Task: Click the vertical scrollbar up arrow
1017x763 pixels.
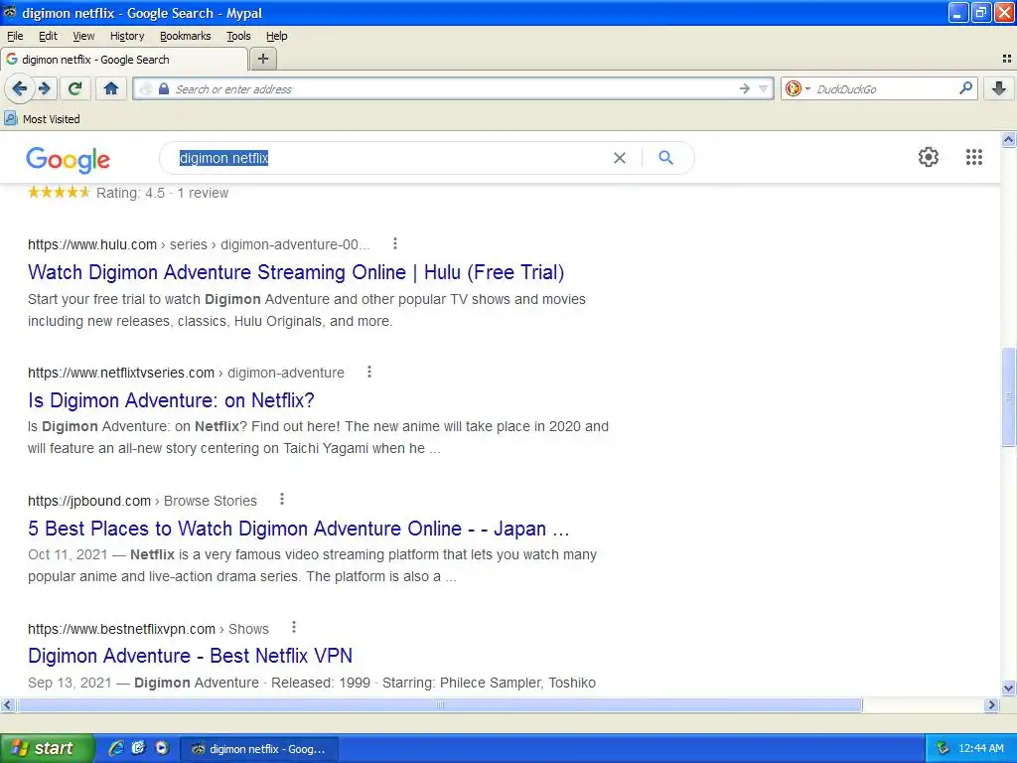Action: tap(1008, 139)
